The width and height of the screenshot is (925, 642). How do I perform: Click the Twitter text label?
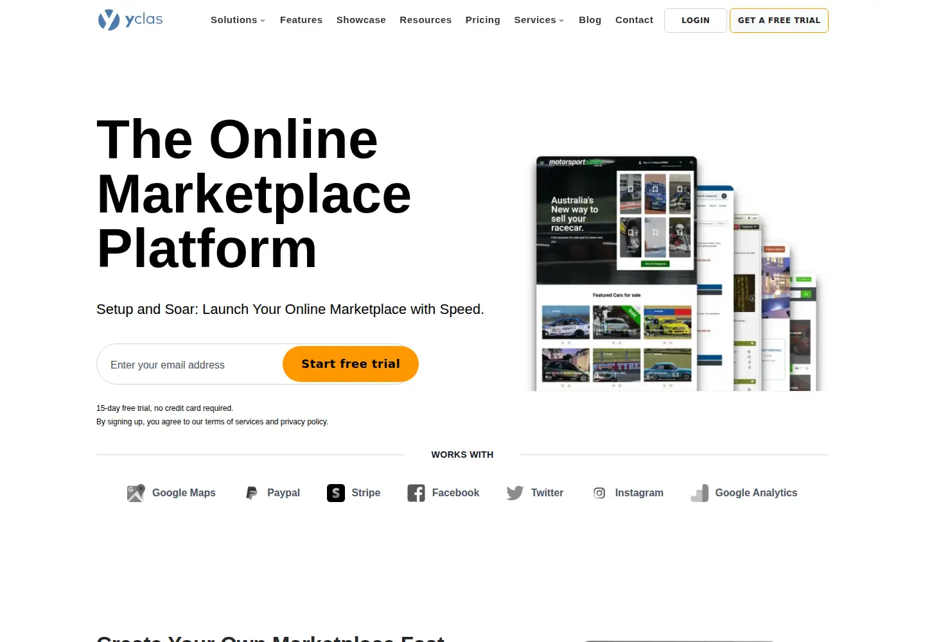point(547,493)
